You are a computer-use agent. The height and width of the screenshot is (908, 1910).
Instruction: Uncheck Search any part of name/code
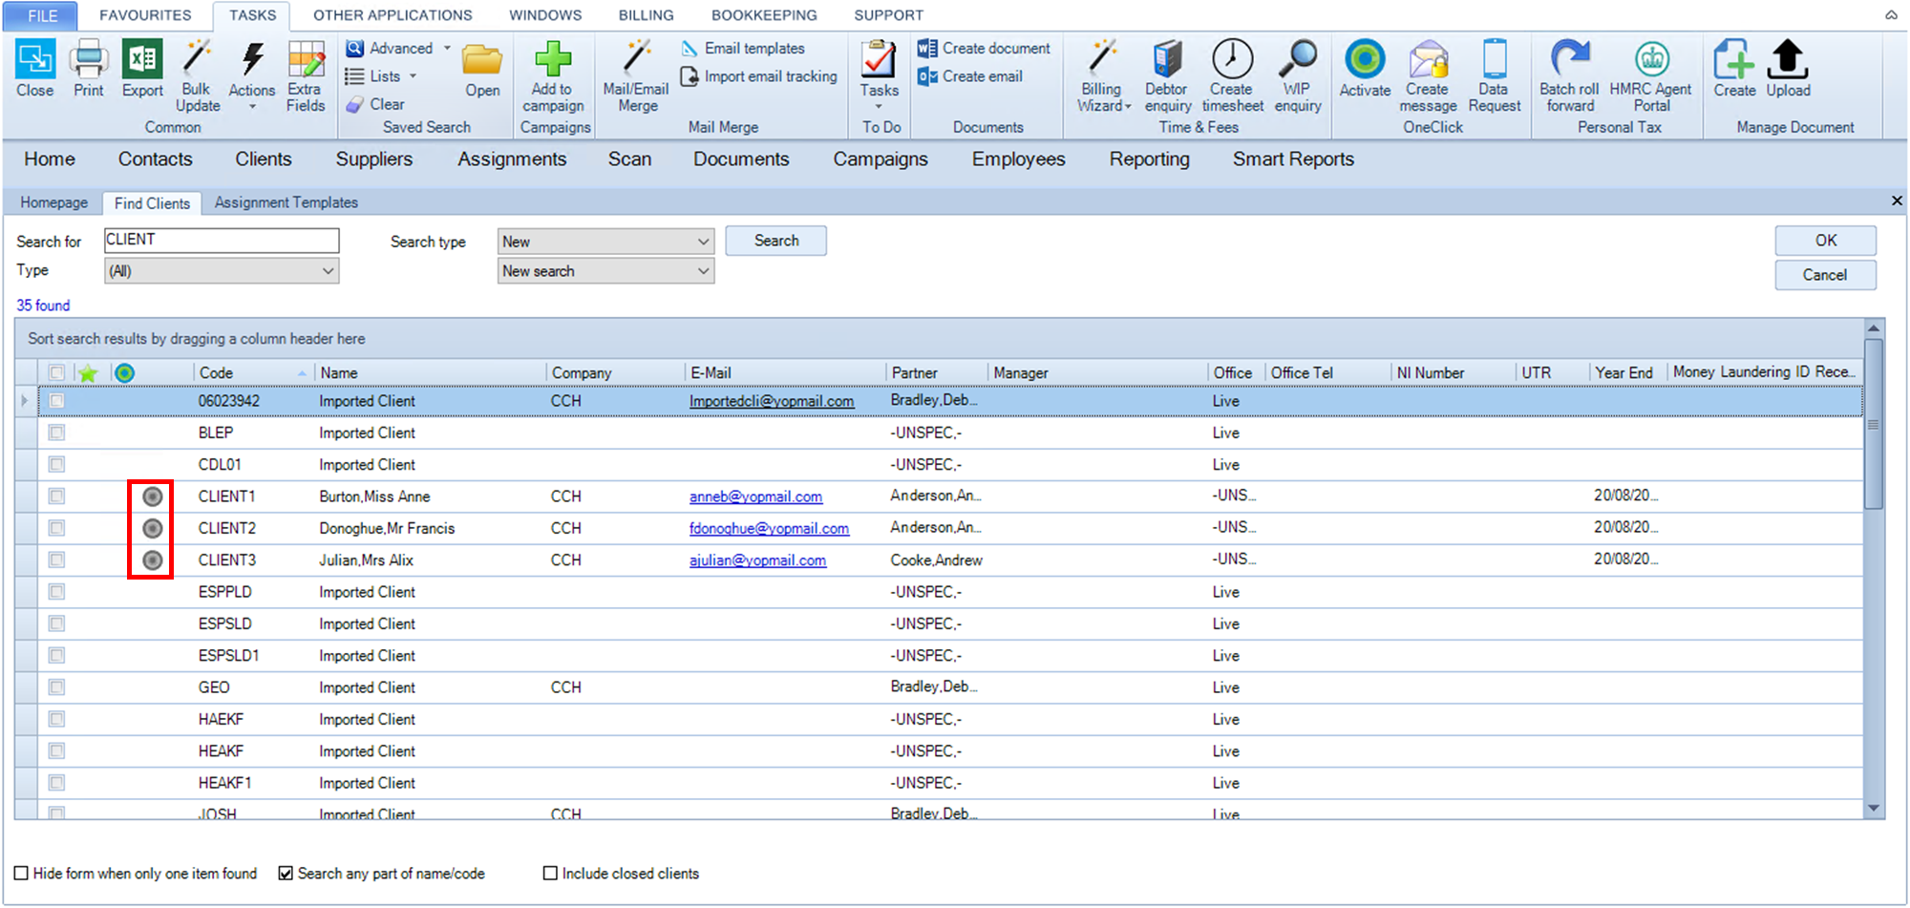click(x=285, y=873)
